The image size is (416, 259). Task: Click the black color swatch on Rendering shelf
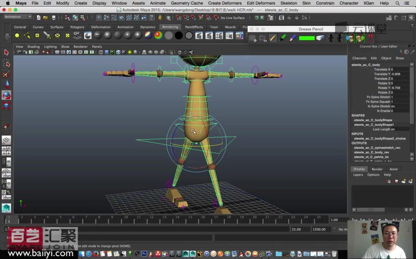coord(179,36)
